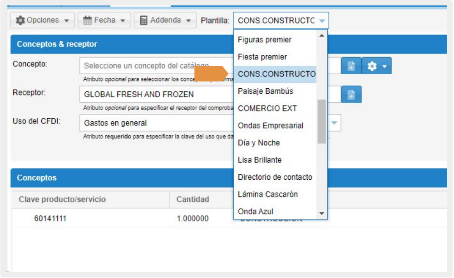454x278 pixels.
Task: Open the concept settings gear menu
Action: pos(377,66)
